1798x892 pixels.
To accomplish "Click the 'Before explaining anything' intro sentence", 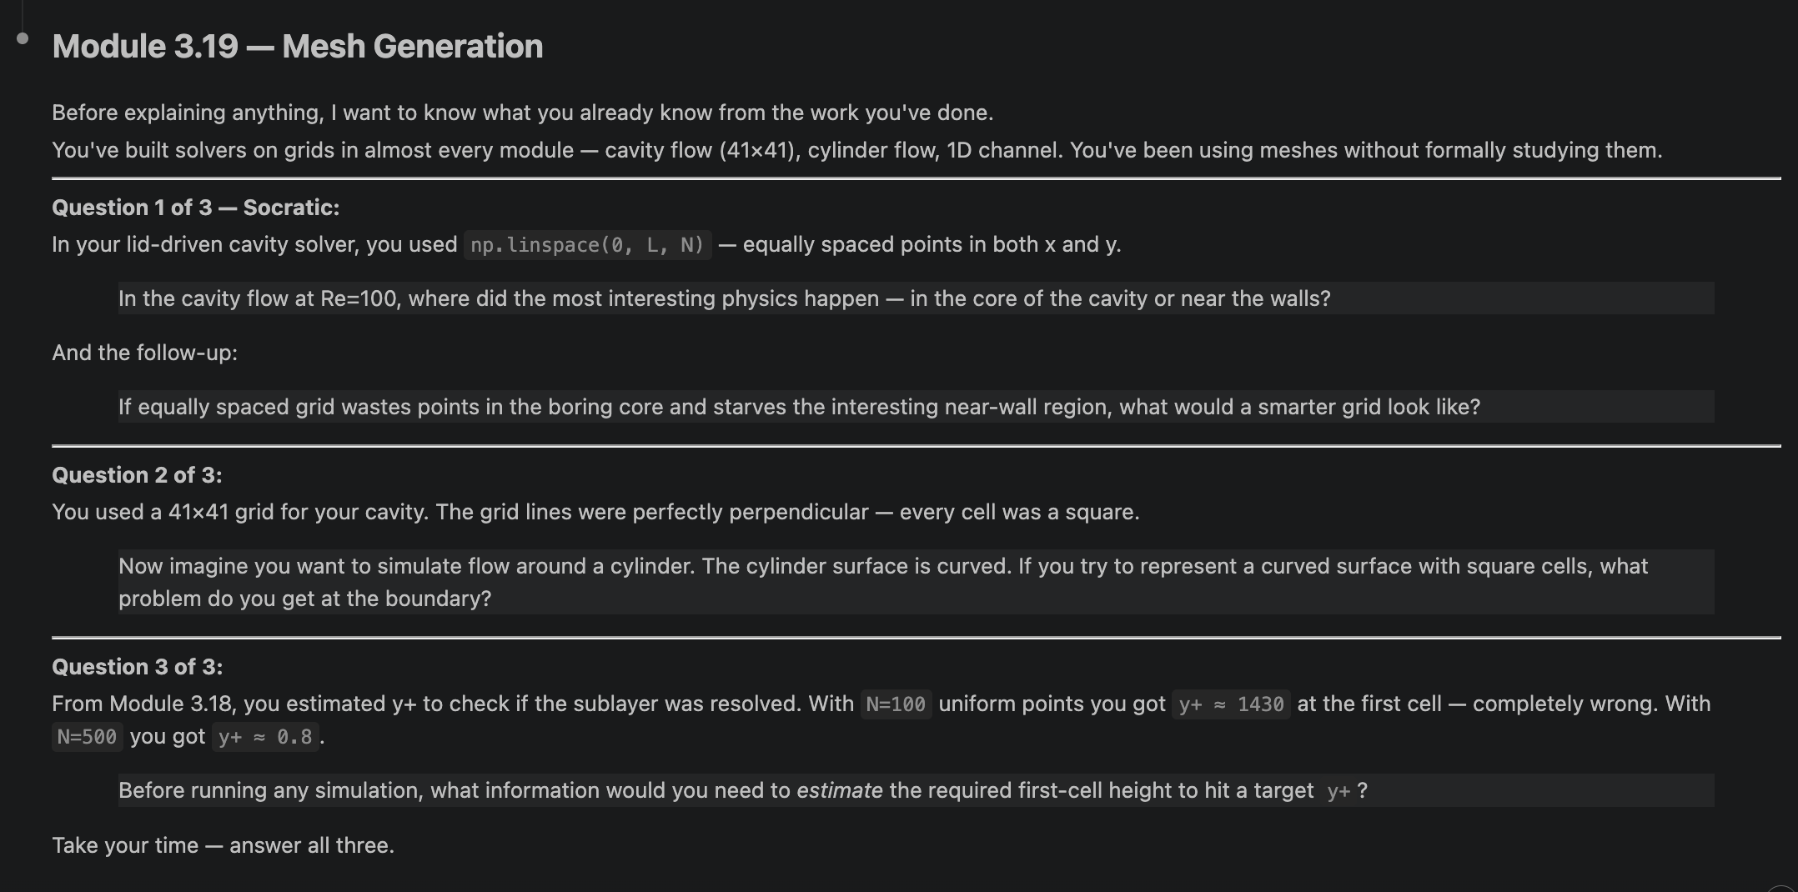I will 523,113.
